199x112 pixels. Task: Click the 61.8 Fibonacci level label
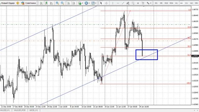pos(189,55)
